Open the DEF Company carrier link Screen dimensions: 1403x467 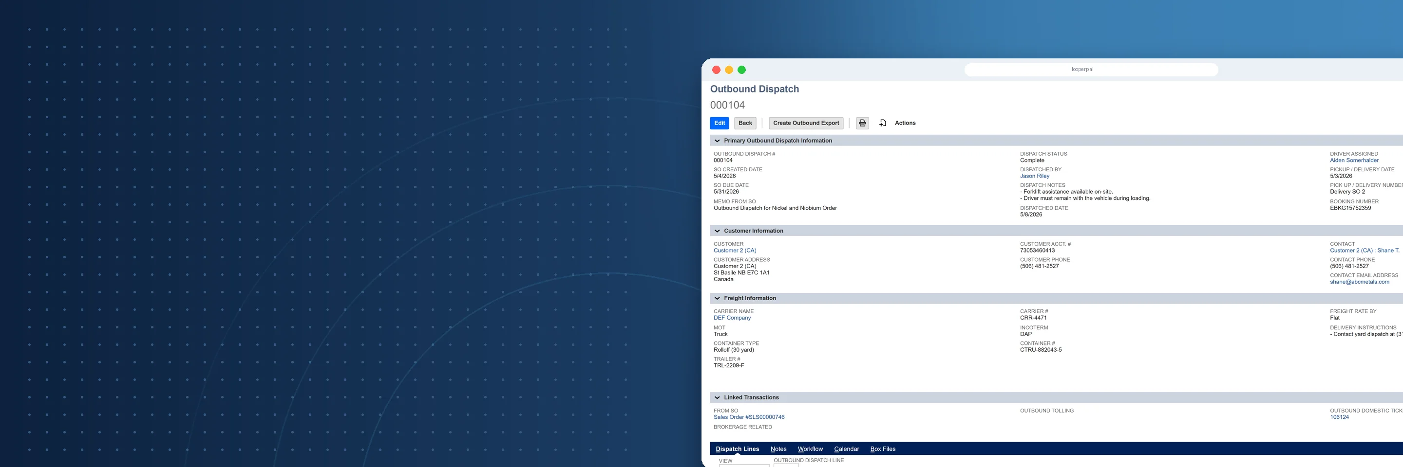(732, 318)
